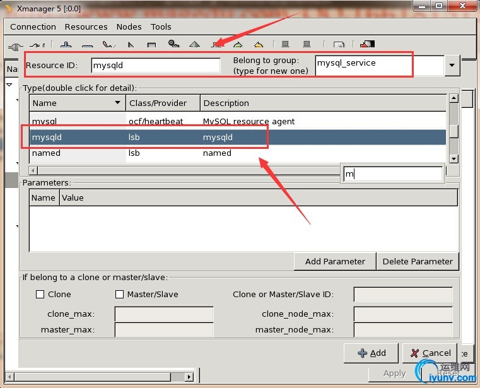The image size is (480, 388).
Task: Click the type list horizontal scroll left arrow
Action: [33, 170]
